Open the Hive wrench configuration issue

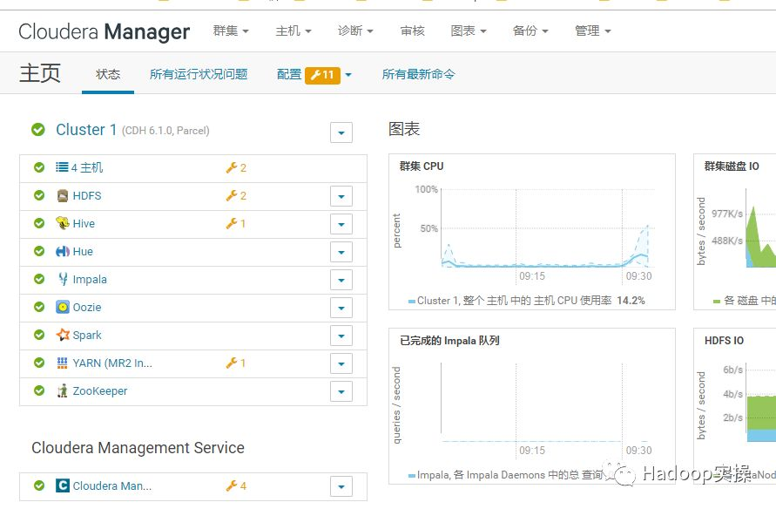pos(236,223)
